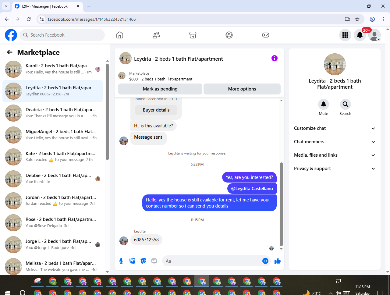Open the tab search dropdown arrow
The width and height of the screenshot is (390, 295).
(x=6, y=6)
